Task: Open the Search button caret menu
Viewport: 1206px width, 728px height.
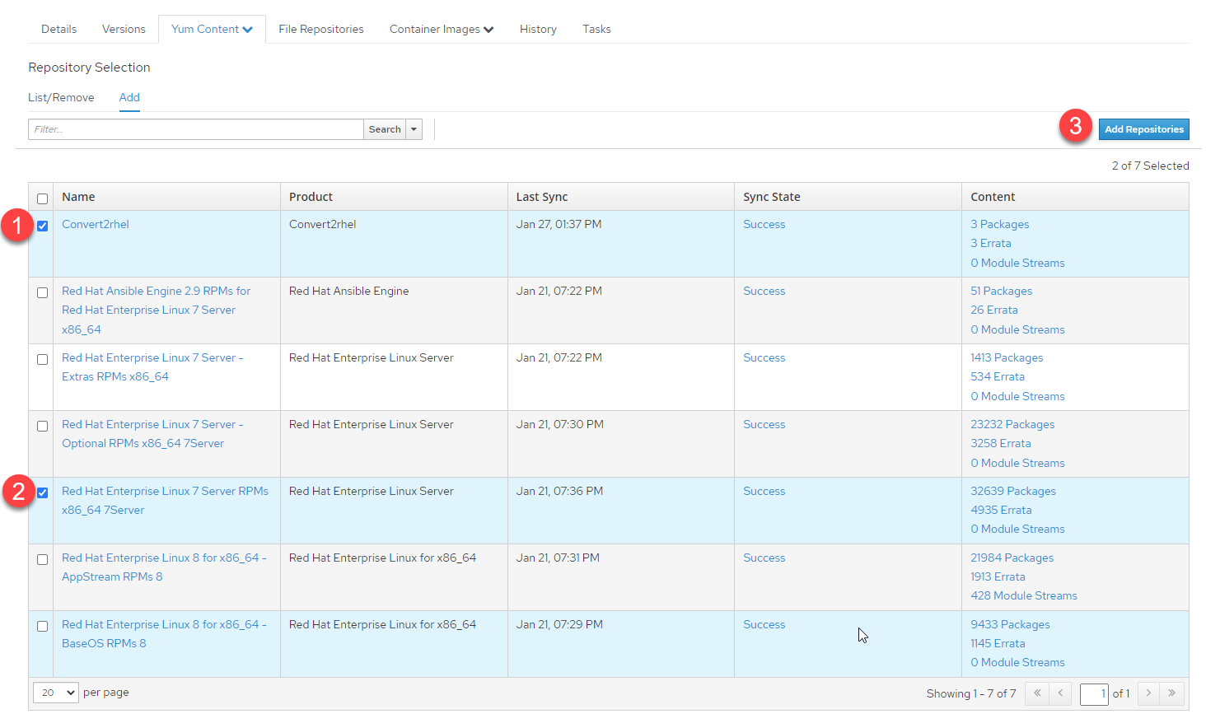Action: (x=414, y=129)
